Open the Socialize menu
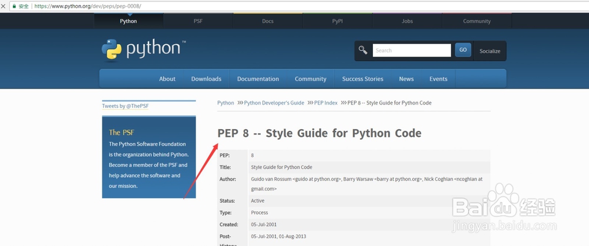The width and height of the screenshot is (589, 246). 490,51
